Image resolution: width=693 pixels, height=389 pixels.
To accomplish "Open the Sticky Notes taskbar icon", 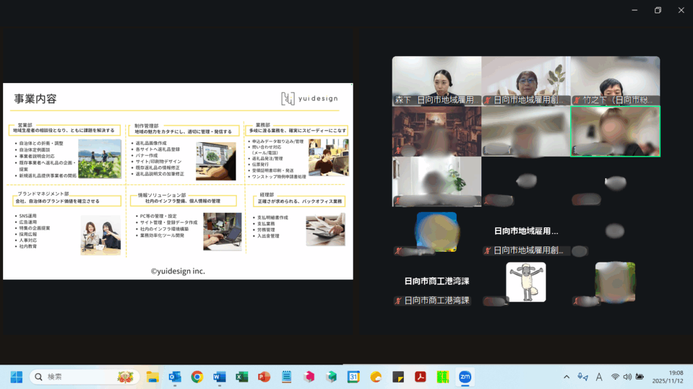I will (398, 377).
